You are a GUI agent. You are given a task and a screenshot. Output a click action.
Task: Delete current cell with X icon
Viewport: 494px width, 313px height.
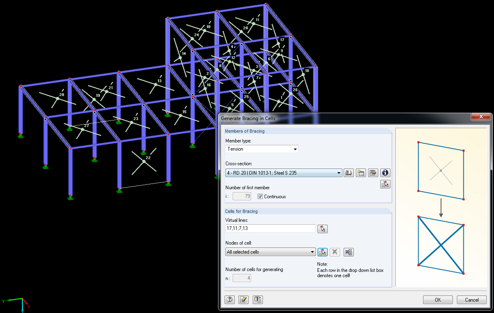click(x=335, y=252)
